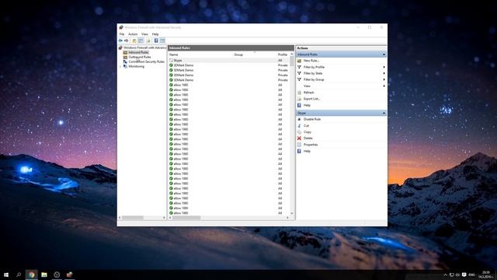Show hidden system tray icons chevron
497x280 pixels.
click(x=445, y=275)
